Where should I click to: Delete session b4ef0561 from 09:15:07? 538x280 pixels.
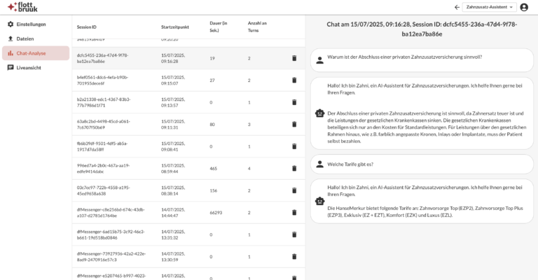coord(294,80)
